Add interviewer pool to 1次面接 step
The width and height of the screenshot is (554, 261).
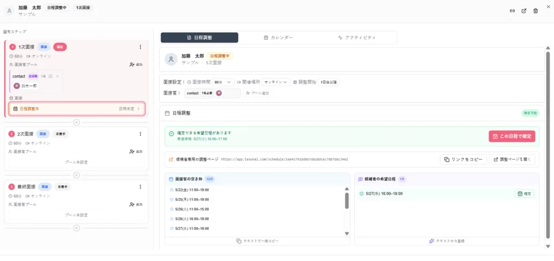pos(136,65)
